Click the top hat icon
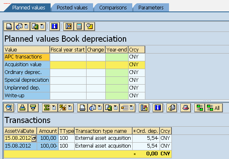The width and height of the screenshot is (229, 159). click(186, 108)
